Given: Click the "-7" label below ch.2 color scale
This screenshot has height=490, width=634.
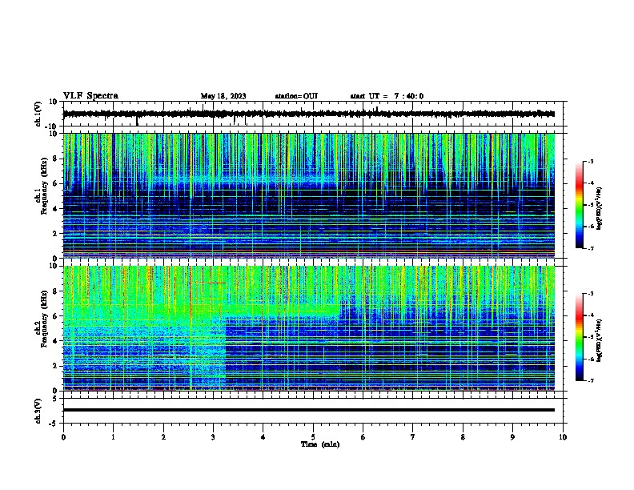Looking at the screenshot, I should coord(590,380).
